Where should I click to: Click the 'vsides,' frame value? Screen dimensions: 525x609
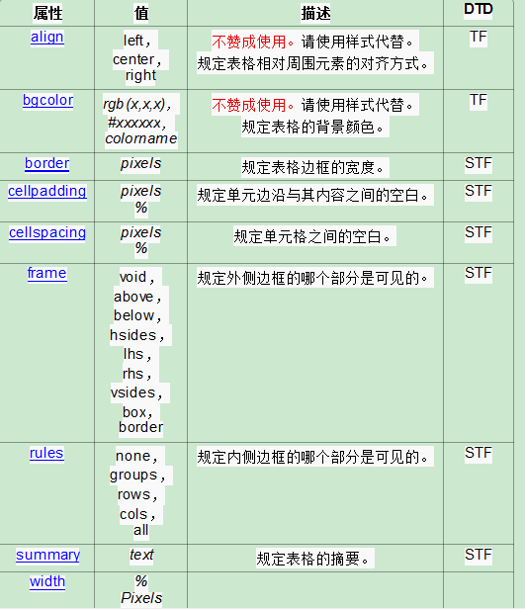(136, 392)
